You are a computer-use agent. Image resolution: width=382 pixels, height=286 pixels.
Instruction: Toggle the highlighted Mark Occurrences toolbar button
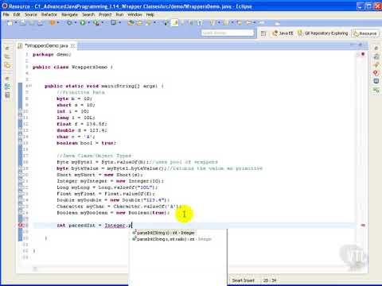175,23
